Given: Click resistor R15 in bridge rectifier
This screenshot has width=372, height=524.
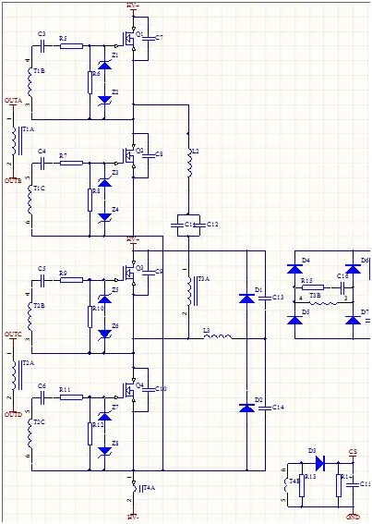Looking at the screenshot, I should click(313, 287).
